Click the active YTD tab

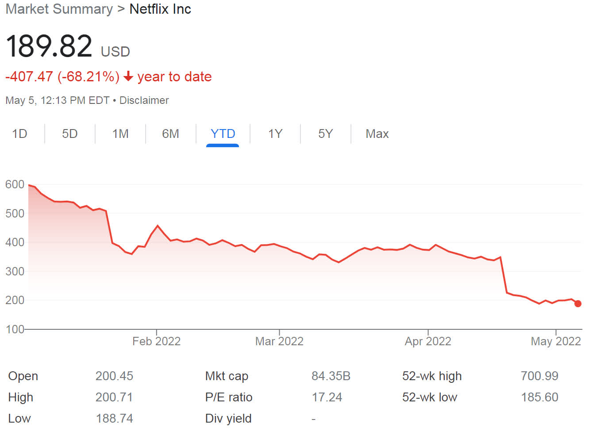(x=223, y=133)
